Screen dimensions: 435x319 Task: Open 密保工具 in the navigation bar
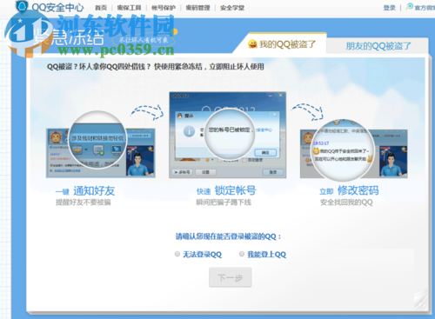129,8
